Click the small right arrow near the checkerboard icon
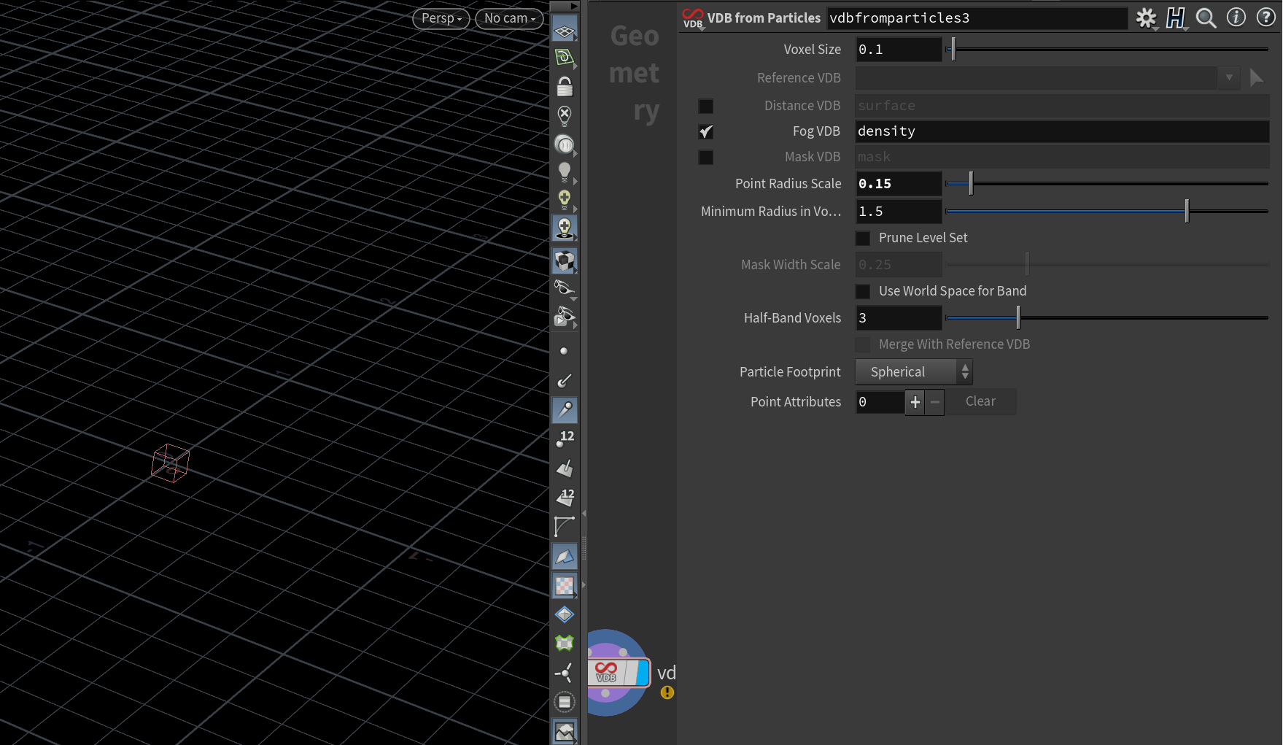This screenshot has width=1283, height=745. point(584,585)
